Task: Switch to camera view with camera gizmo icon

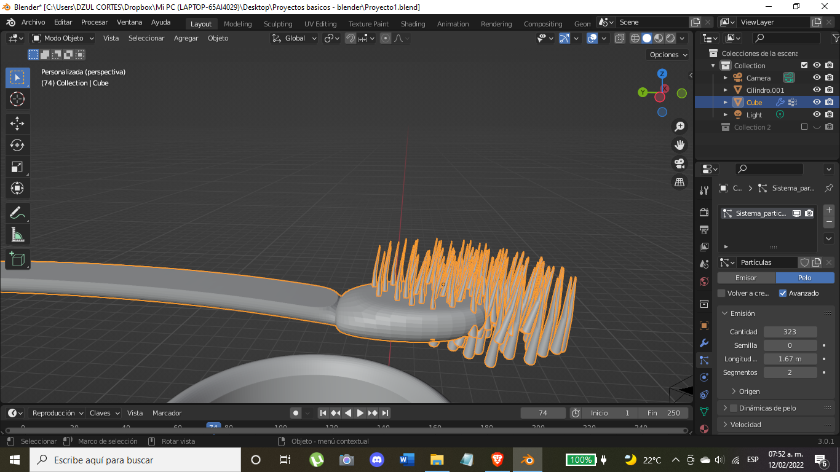Action: [680, 163]
